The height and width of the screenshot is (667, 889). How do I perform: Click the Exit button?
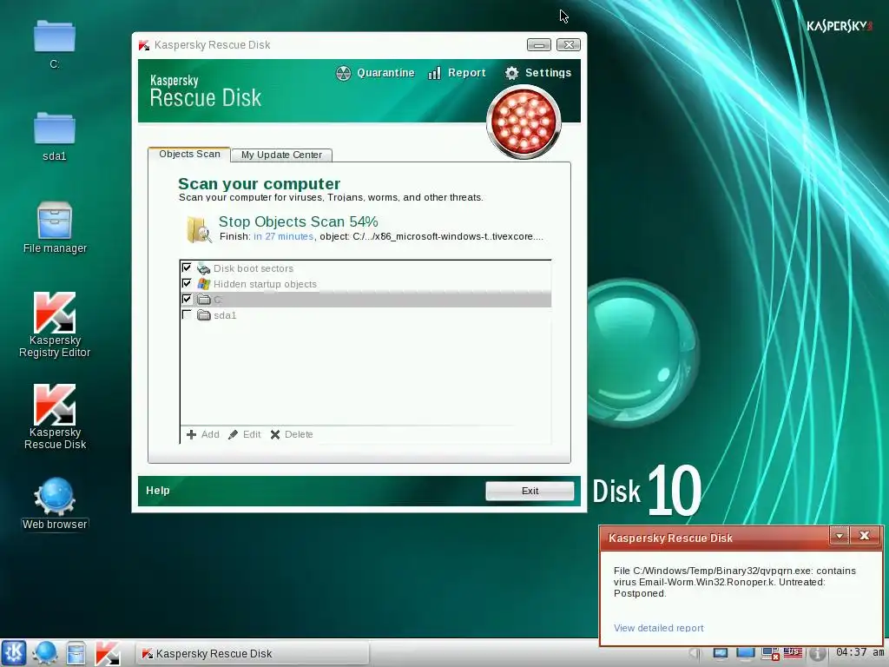[530, 491]
